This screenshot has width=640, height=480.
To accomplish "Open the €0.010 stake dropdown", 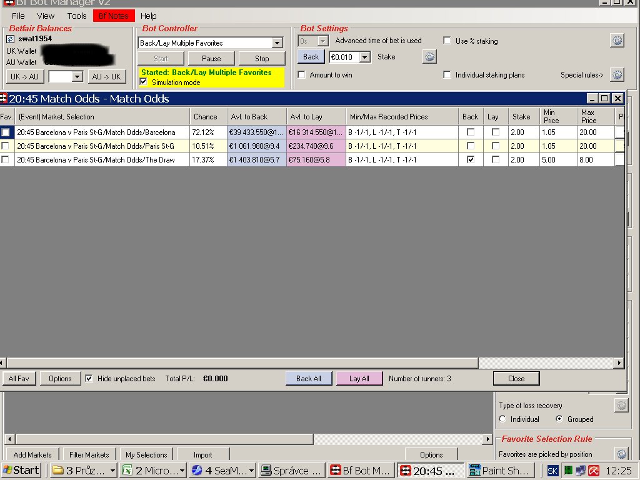I will 364,57.
